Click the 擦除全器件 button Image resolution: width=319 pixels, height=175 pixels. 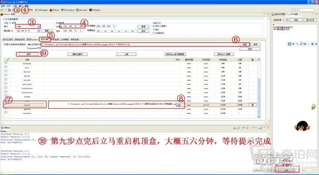tap(77, 54)
